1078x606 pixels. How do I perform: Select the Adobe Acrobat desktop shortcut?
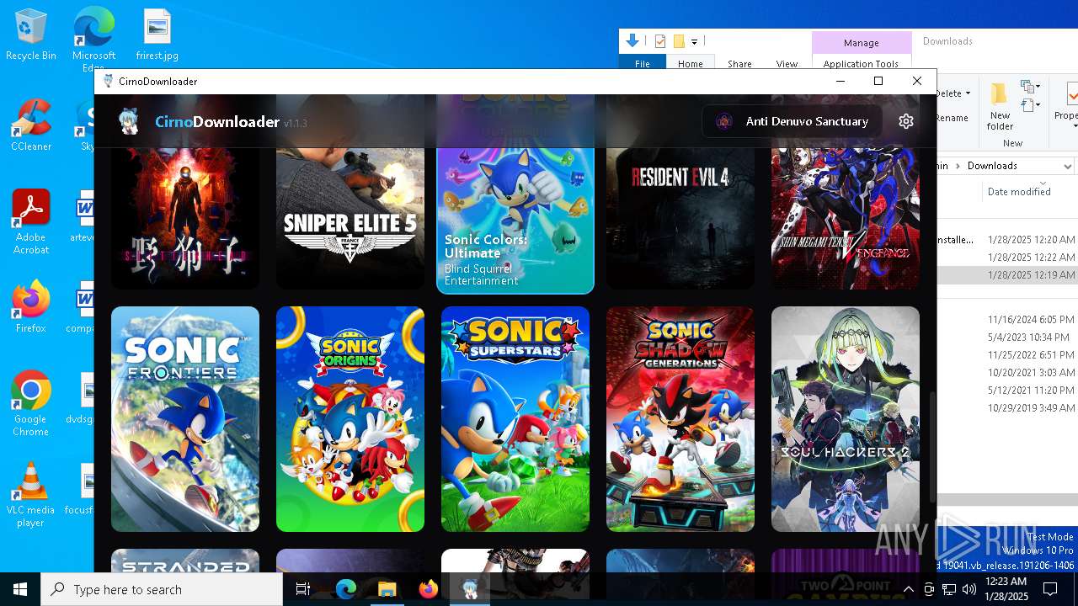(31, 222)
